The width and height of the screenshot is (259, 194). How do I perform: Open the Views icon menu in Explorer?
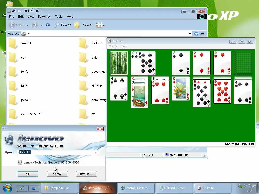pos(100,25)
